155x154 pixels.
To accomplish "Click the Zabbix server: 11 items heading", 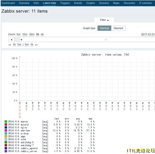I will [x=25, y=11].
